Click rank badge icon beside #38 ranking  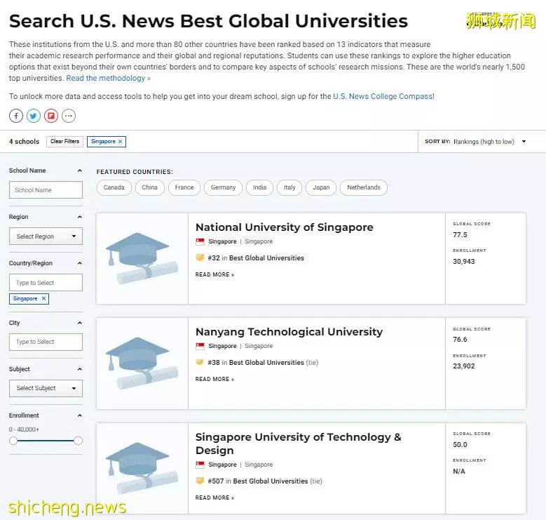(x=200, y=362)
